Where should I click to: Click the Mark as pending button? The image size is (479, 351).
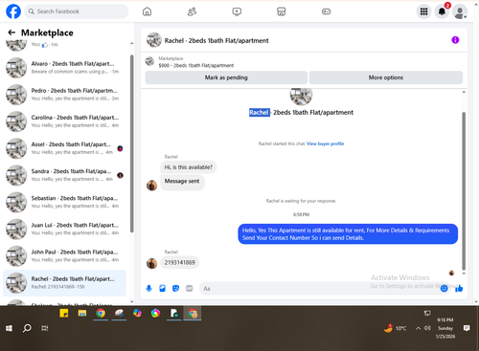(226, 77)
